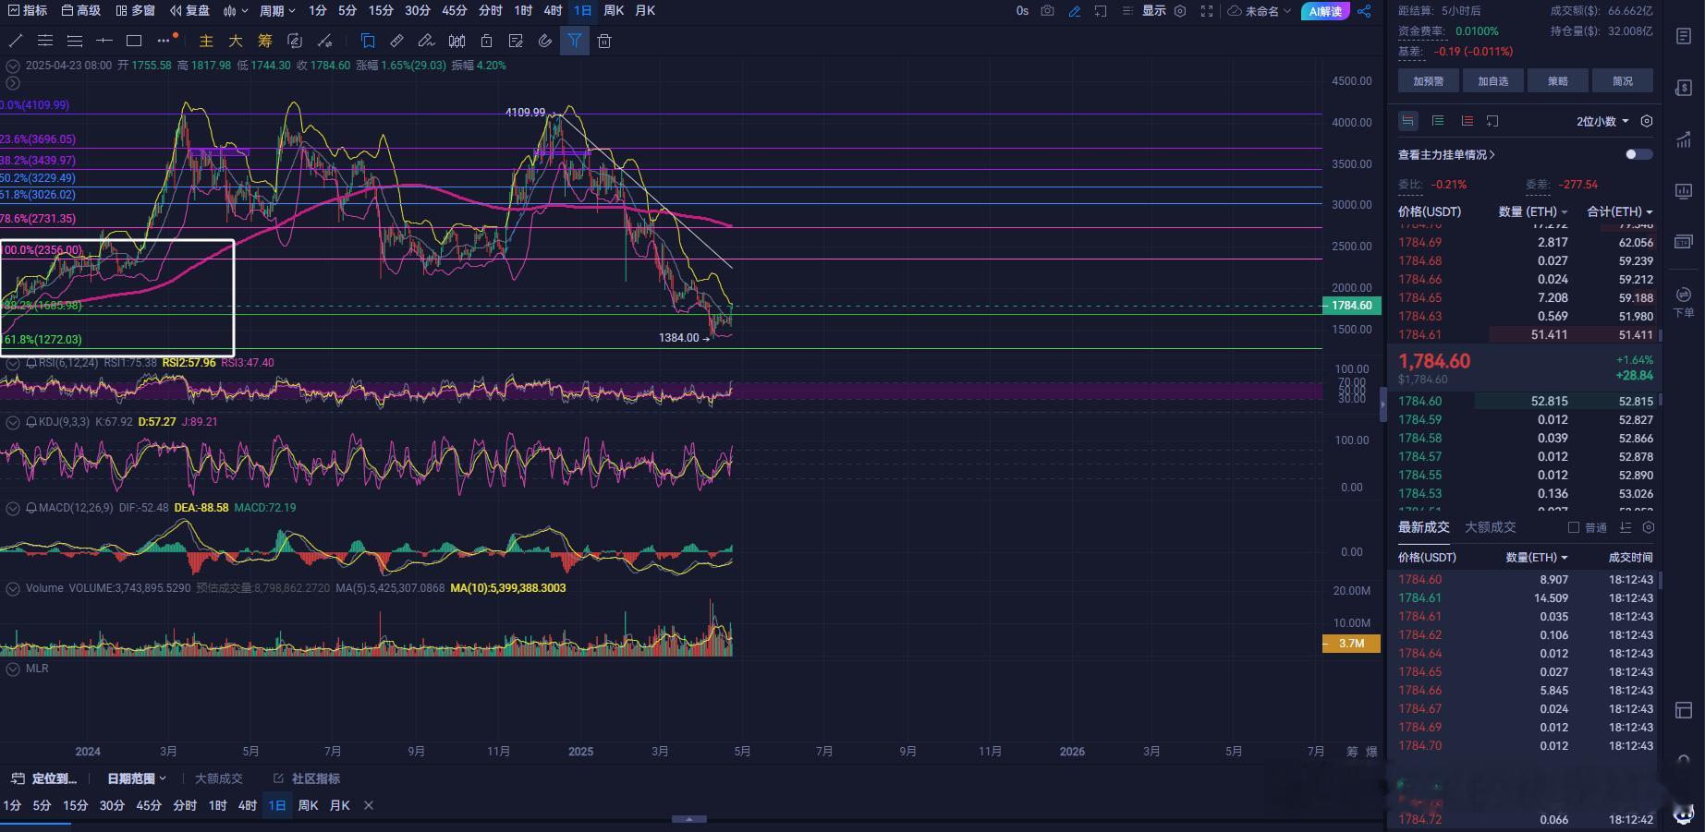This screenshot has width=1705, height=832.
Task: Click the candlestick pattern tool icon
Action: (457, 41)
